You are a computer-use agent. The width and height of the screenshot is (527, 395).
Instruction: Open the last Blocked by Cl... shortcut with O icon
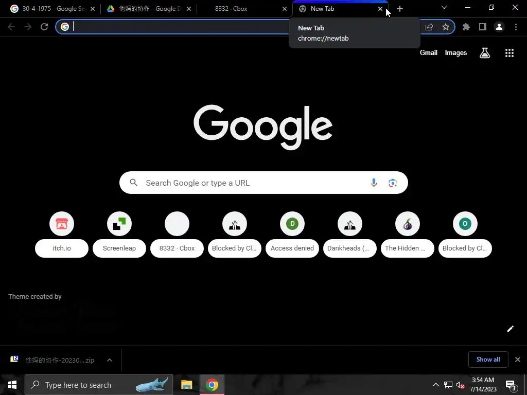[x=465, y=235]
